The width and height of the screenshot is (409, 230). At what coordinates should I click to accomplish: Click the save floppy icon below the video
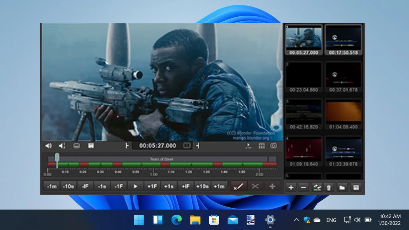(x=91, y=146)
